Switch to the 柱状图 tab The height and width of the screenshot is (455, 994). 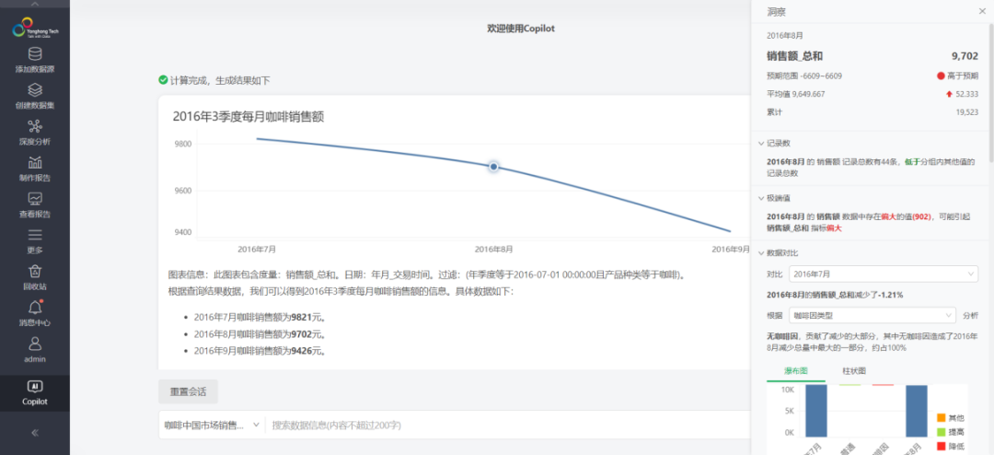tap(853, 370)
